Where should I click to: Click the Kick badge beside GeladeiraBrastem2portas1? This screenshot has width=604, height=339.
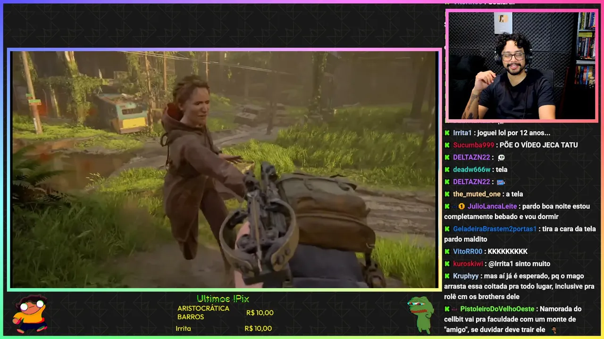coord(447,229)
